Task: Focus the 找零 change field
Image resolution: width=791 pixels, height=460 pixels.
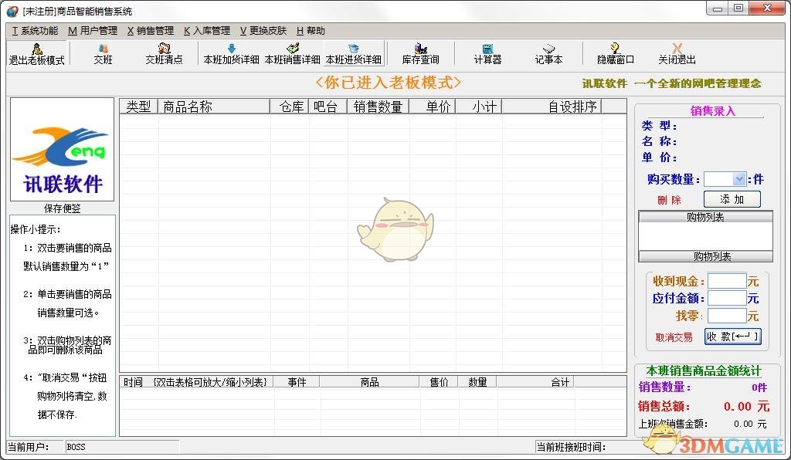Action: [726, 316]
